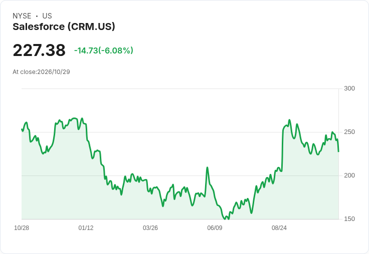Click the At close:2026/10/29 text

tap(41, 72)
